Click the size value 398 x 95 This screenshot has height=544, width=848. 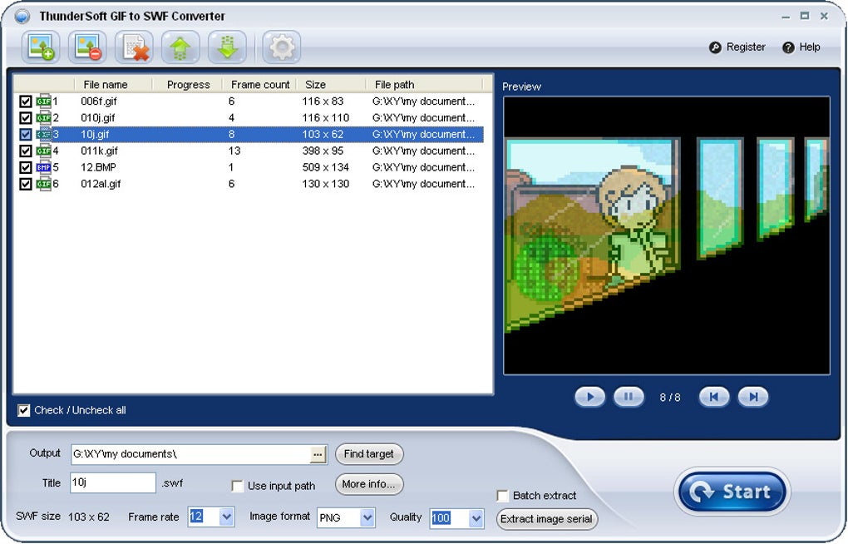pos(323,151)
